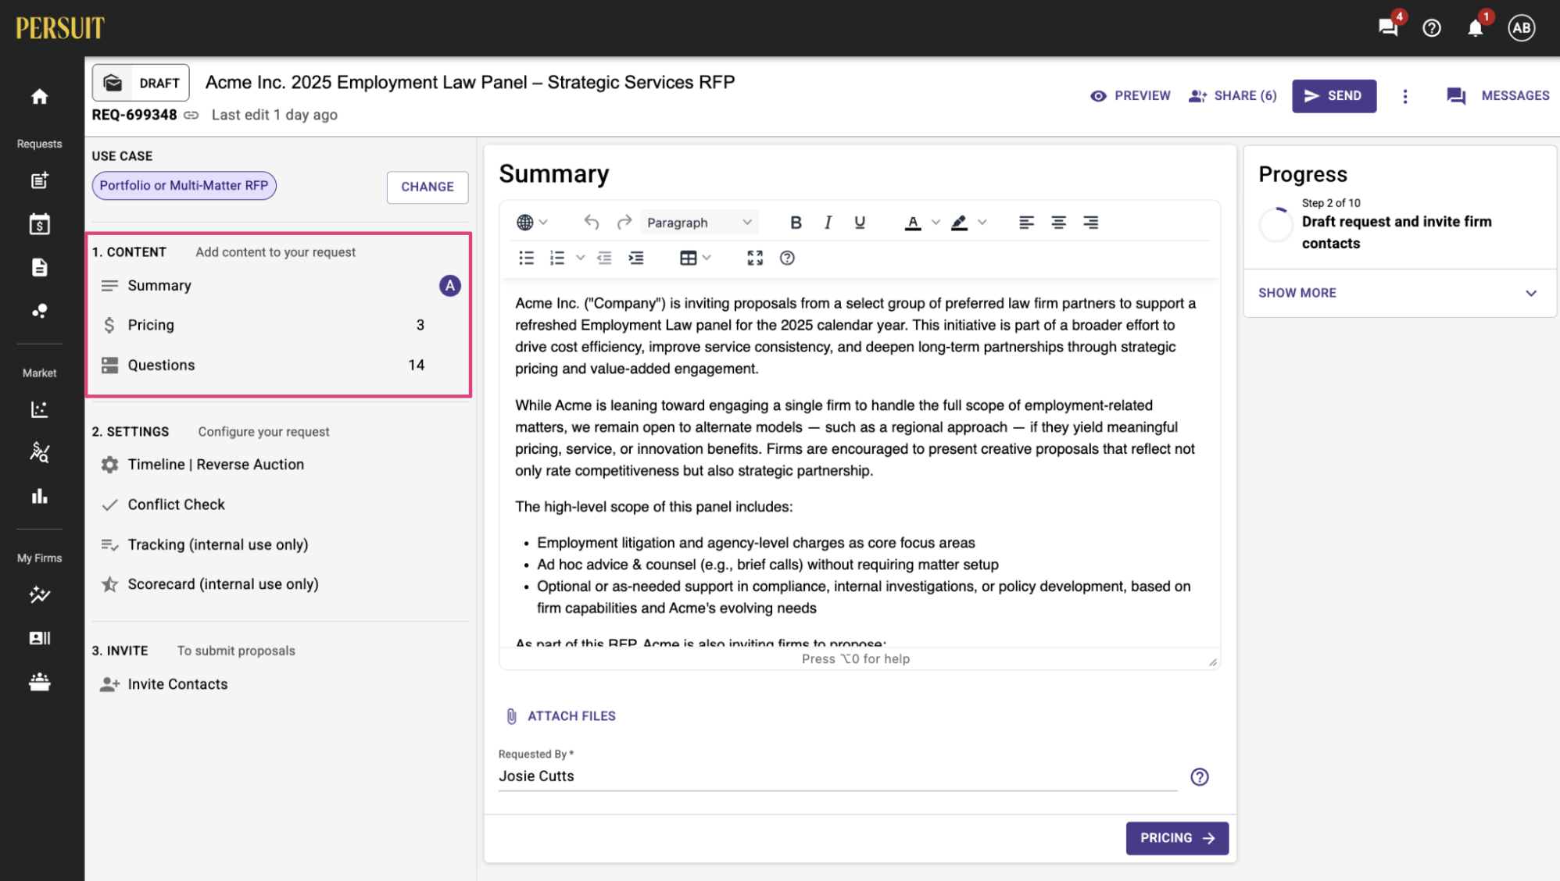Open editor help question icon
Image resolution: width=1560 pixels, height=881 pixels.
(x=787, y=258)
